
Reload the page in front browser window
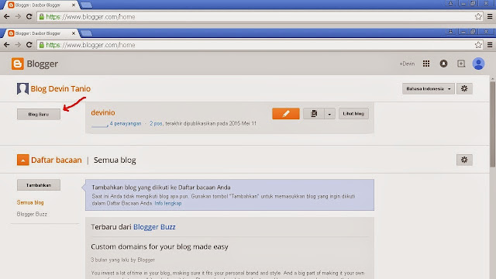pyautogui.click(x=29, y=45)
